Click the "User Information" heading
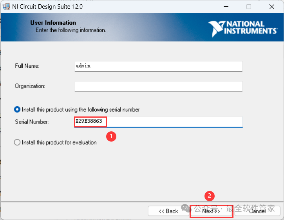This screenshot has width=284, height=220. (x=53, y=23)
